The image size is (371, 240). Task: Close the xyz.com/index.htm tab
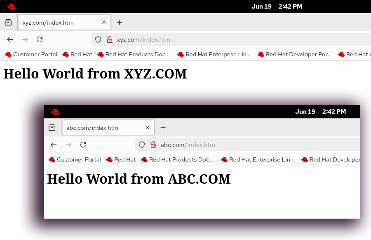click(x=103, y=22)
